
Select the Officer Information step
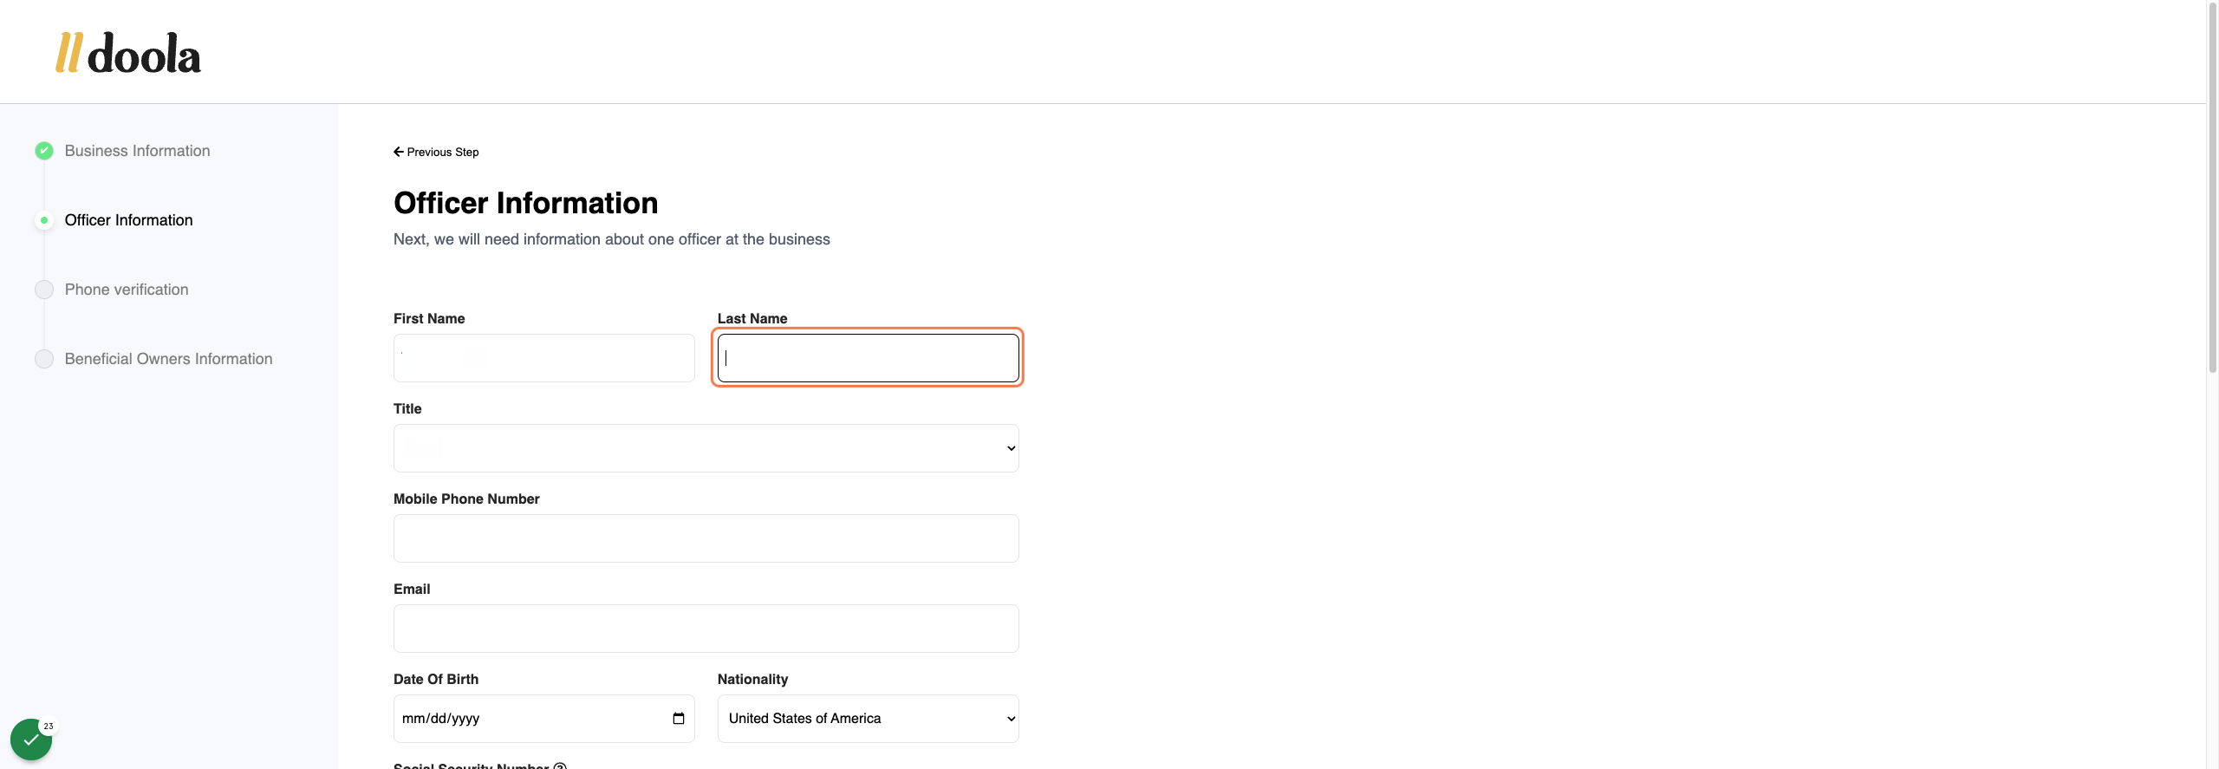point(128,220)
